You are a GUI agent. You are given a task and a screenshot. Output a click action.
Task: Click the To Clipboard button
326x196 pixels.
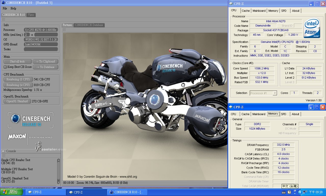pos(46,62)
